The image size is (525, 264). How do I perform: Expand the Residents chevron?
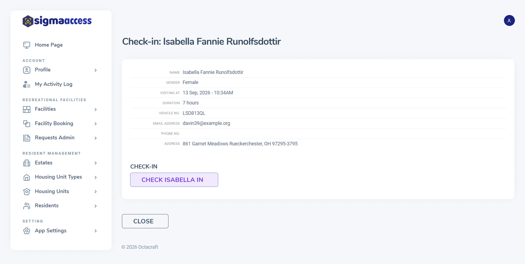[96, 206]
